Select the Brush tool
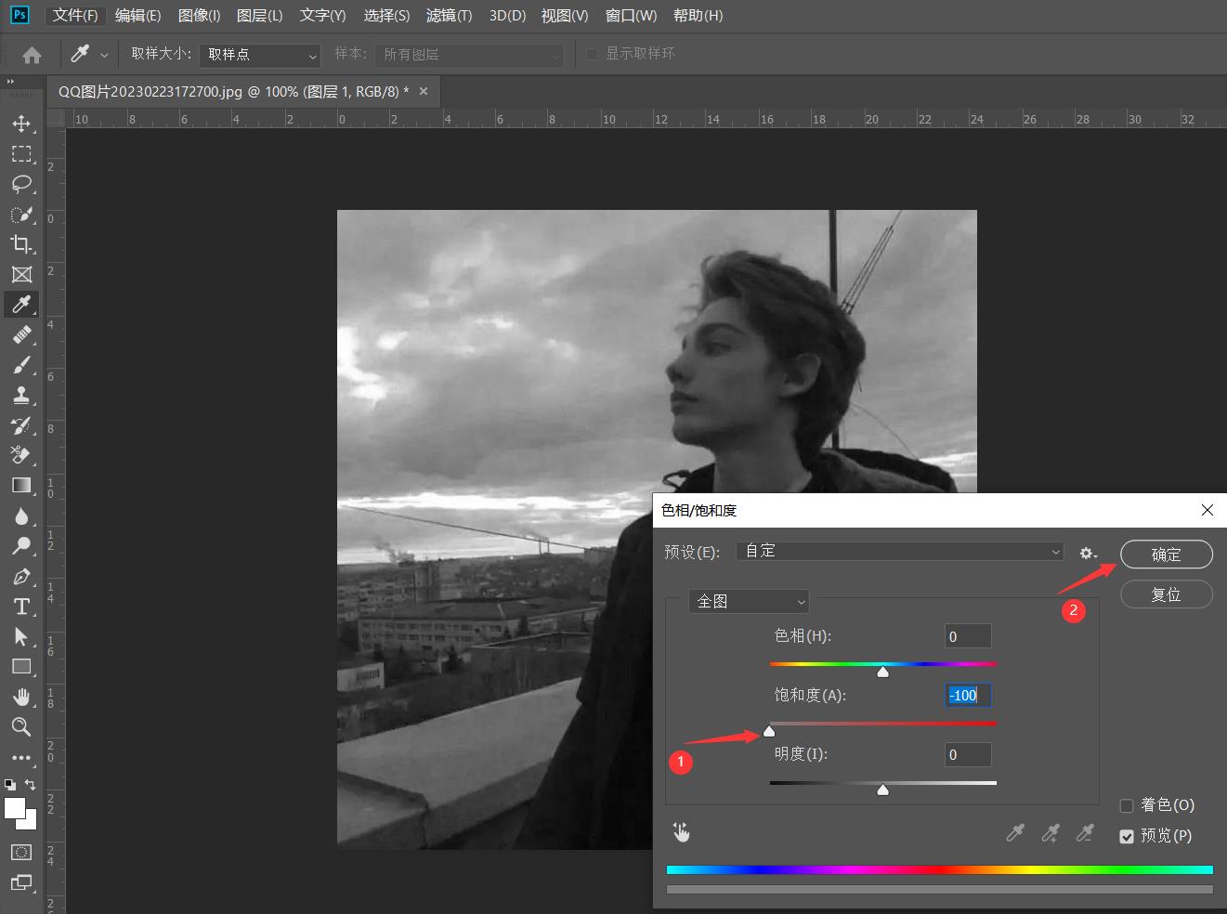The image size is (1227, 914). (21, 365)
